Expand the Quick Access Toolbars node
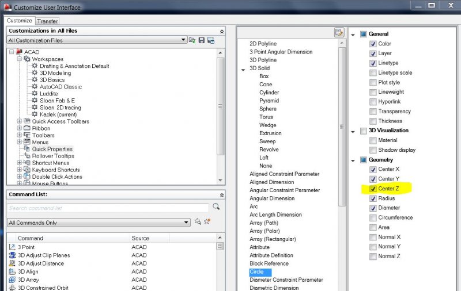Viewport: 461px width, 291px height. click(19, 121)
